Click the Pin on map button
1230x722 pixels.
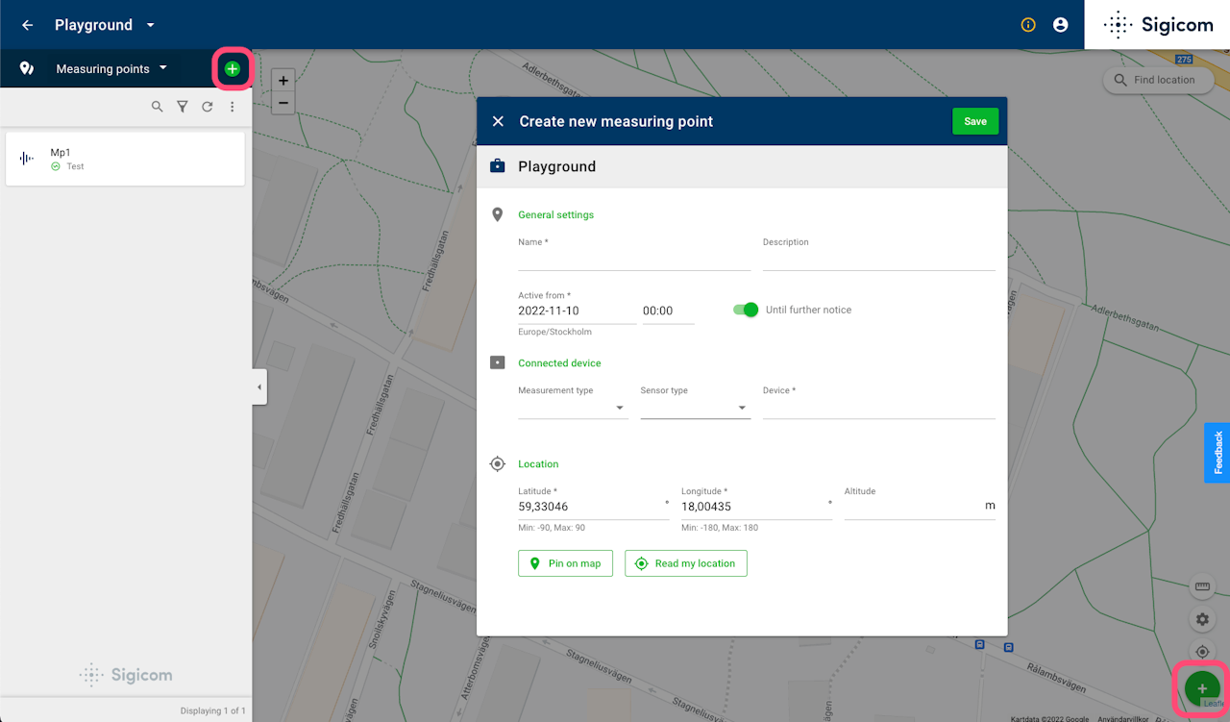(x=565, y=563)
